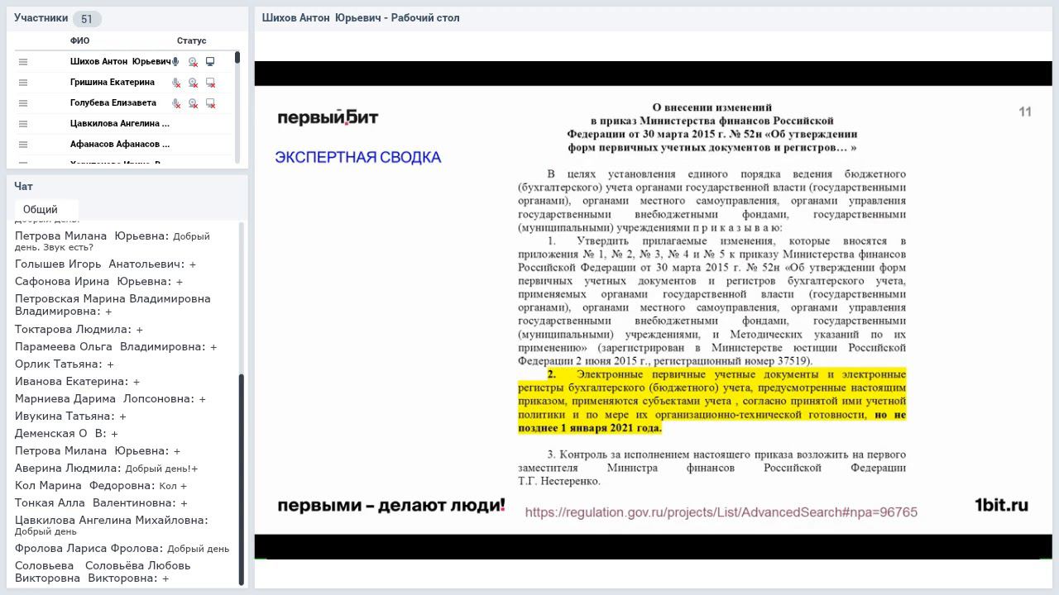Click the ФИО column header

point(79,40)
